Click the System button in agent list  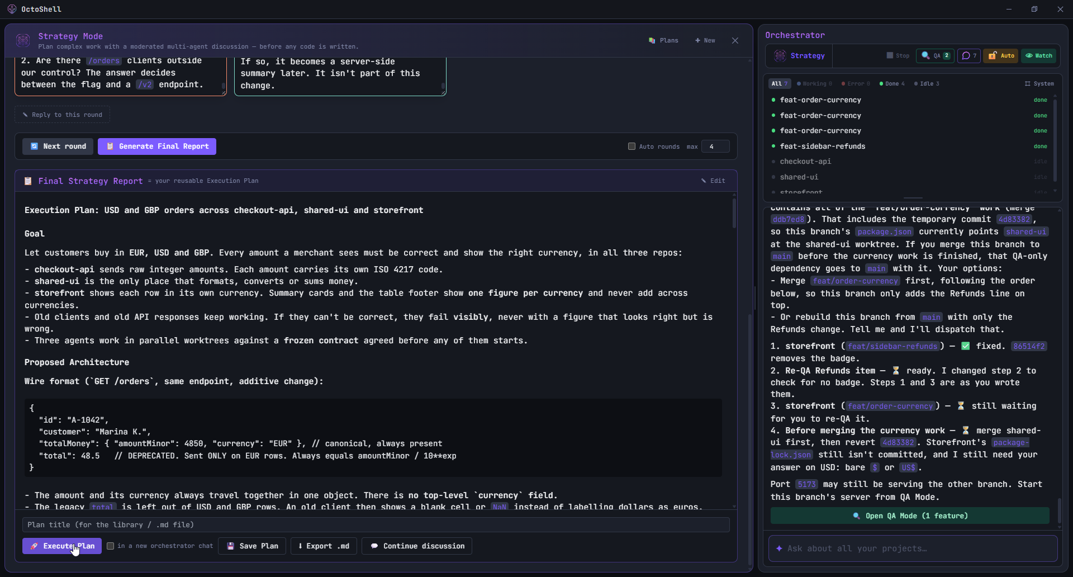click(x=1039, y=84)
